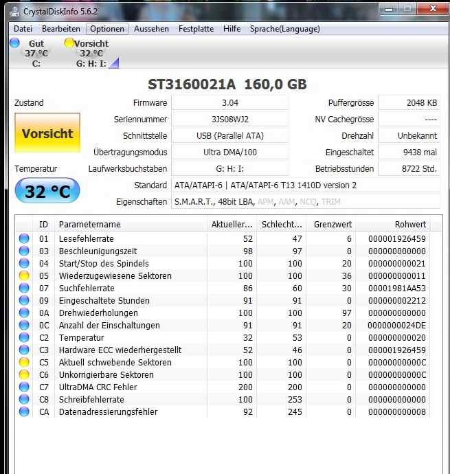This screenshot has width=450, height=474.
Task: Click the ST3160021A 160,0 GB disk title
Action: pos(227,84)
